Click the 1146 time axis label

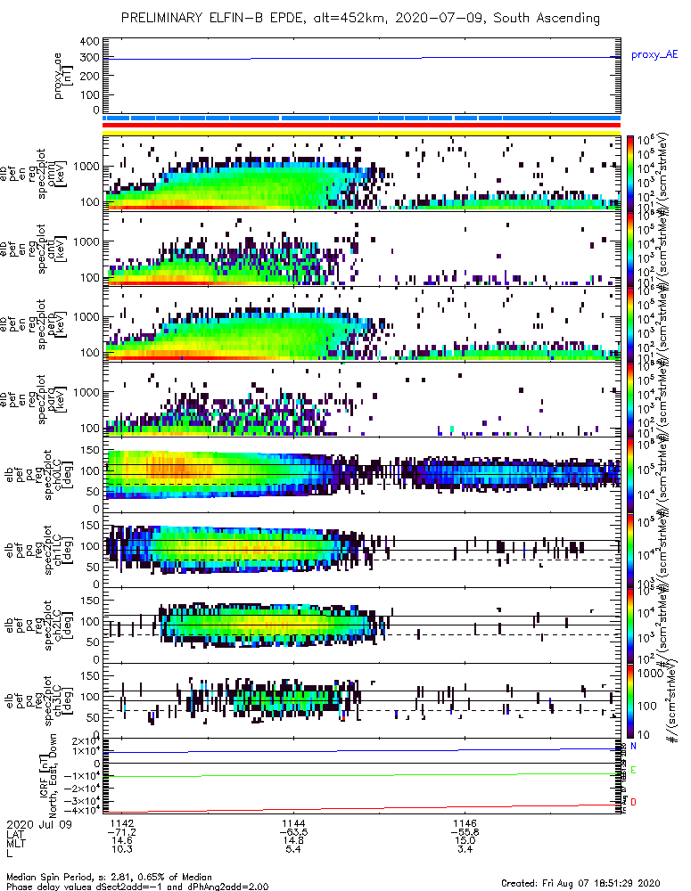(465, 824)
